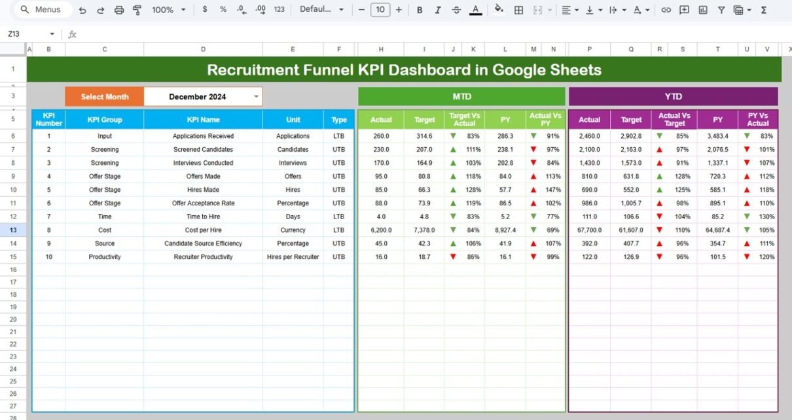Toggle strikethrough formatting
The image size is (792, 420).
(x=456, y=10)
